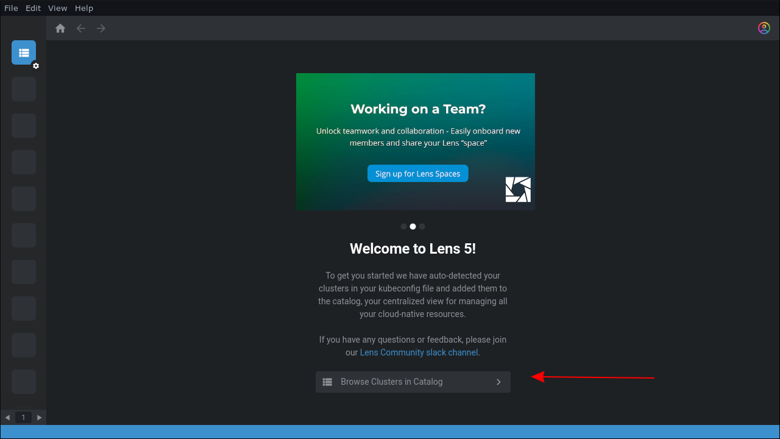Open the Edit menu
The image size is (780, 439).
[x=33, y=8]
